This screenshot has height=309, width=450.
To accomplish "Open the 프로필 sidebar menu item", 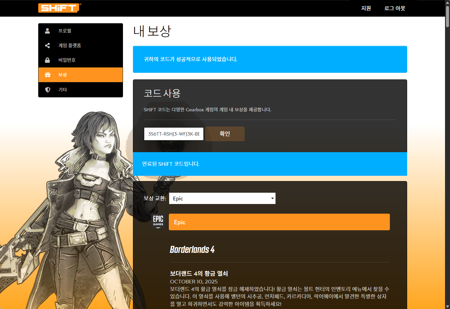I will [x=80, y=31].
